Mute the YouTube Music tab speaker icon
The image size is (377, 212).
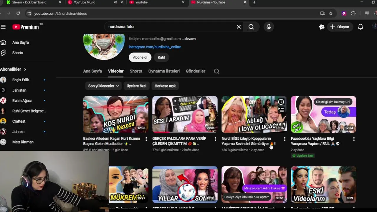(115, 2)
